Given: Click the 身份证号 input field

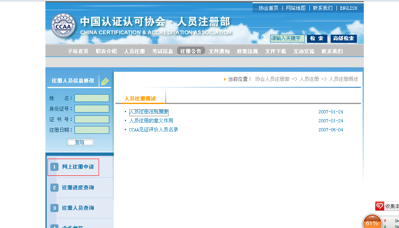Looking at the screenshot, I should pyautogui.click(x=92, y=109).
